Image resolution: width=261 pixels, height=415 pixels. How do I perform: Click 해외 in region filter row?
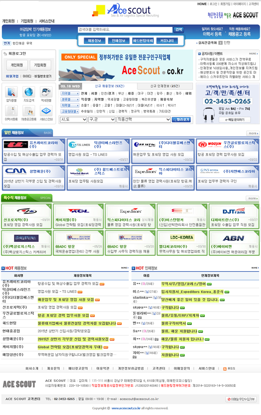188,93
